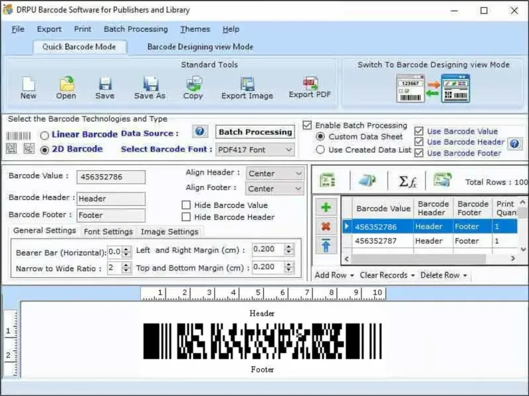
Task: Choose Custom Data Sheet radio option
Action: pyautogui.click(x=320, y=137)
